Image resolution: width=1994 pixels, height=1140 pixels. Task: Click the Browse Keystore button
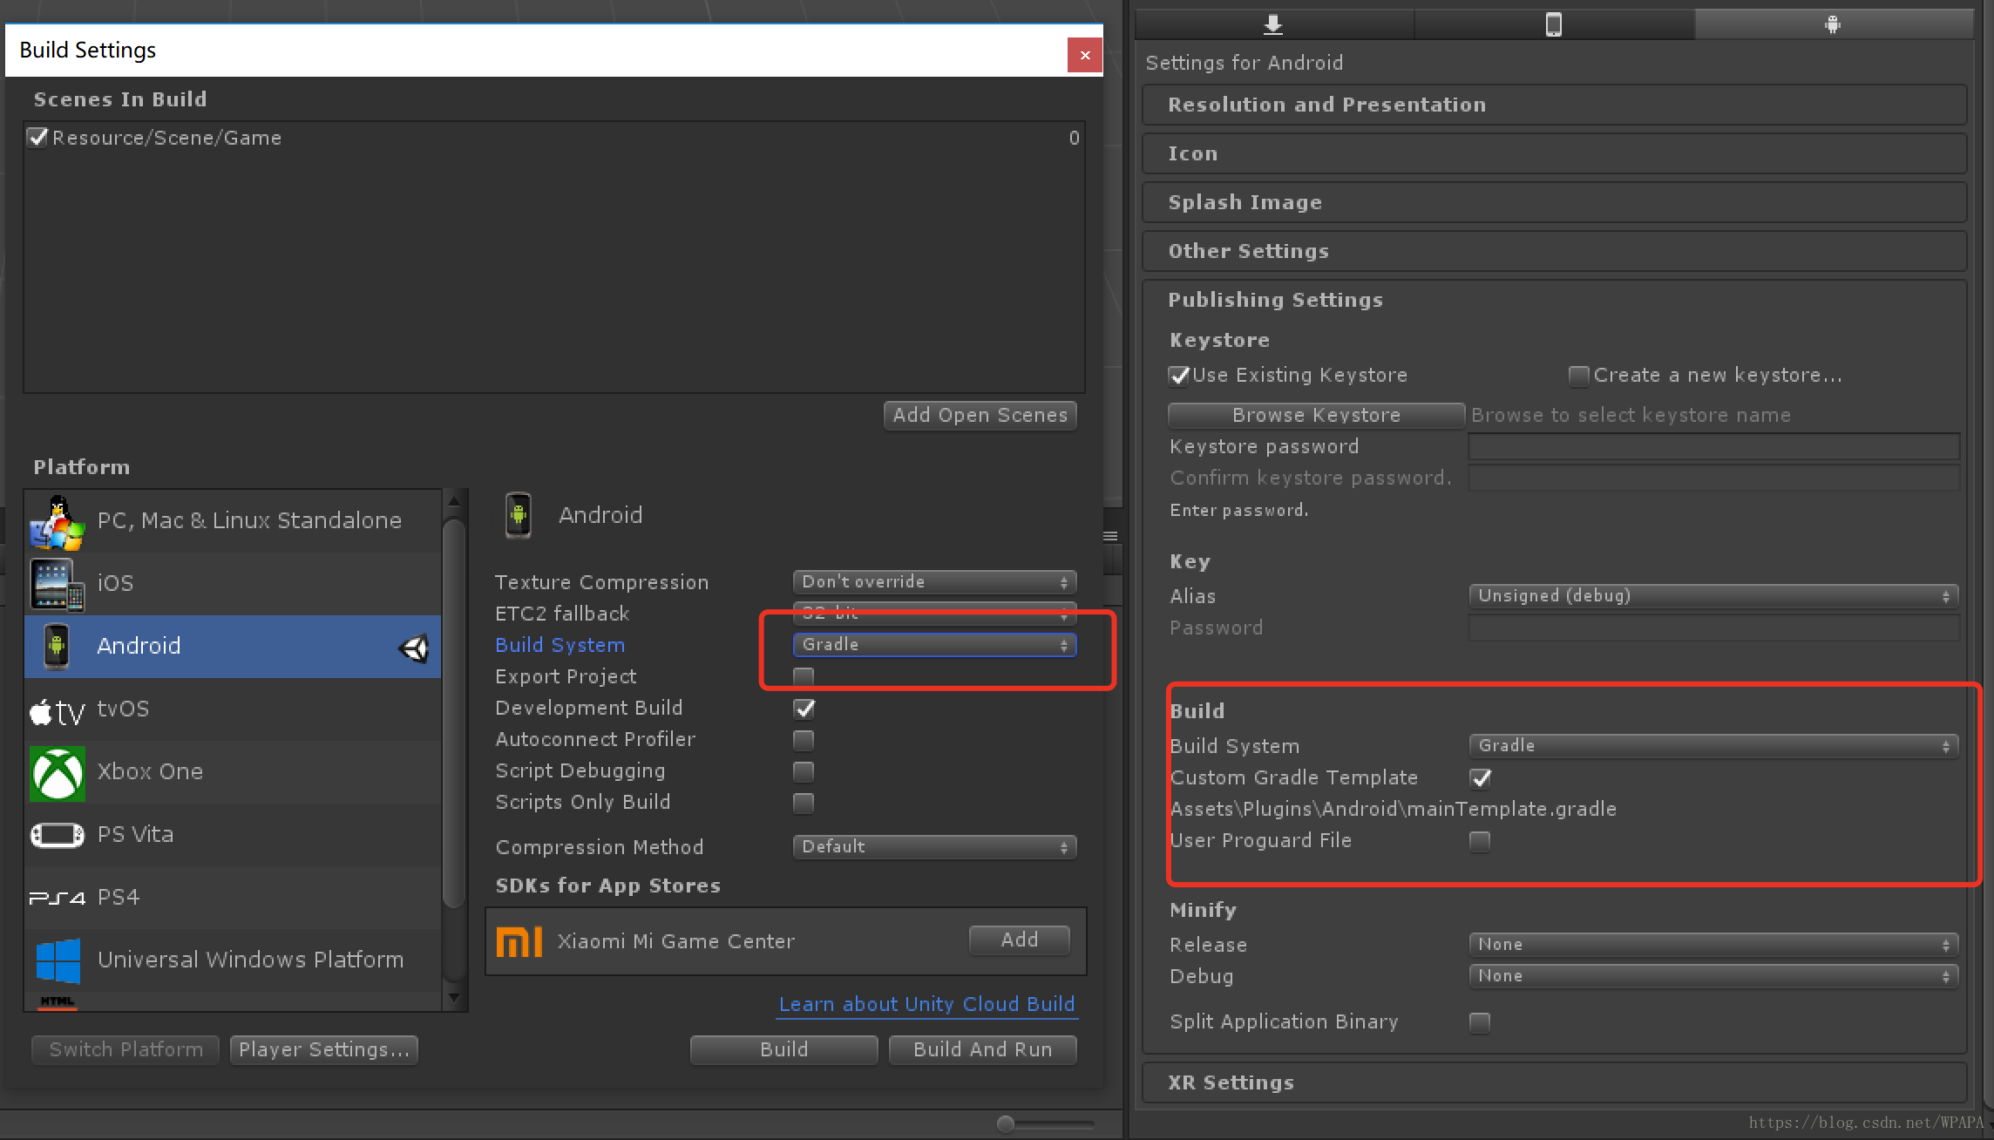[1316, 416]
